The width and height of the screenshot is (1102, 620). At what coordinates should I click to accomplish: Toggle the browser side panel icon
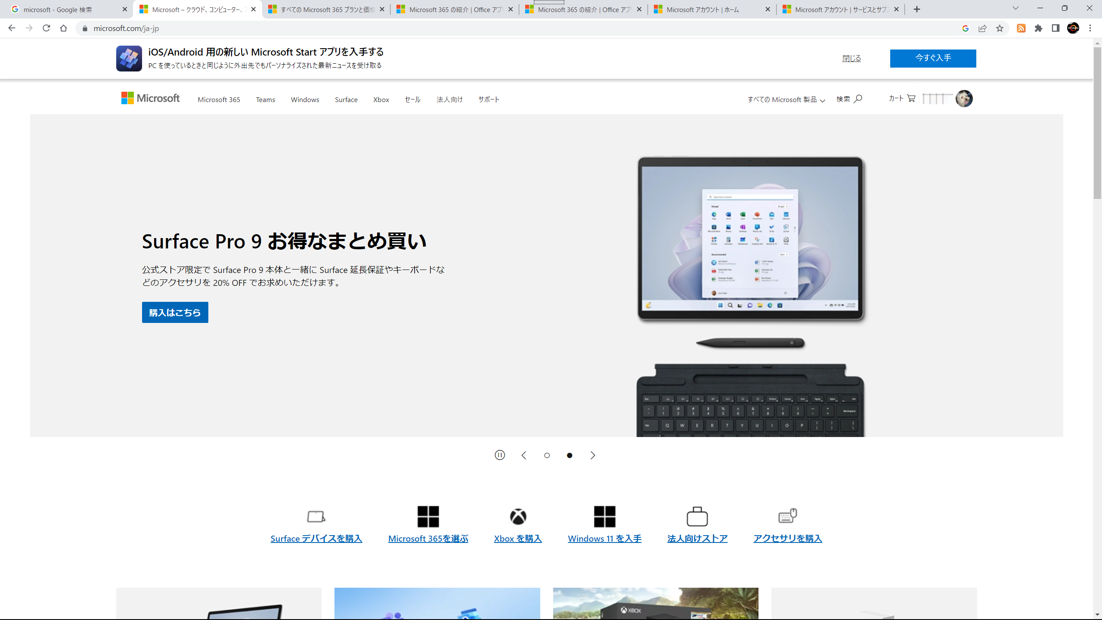[x=1056, y=28]
